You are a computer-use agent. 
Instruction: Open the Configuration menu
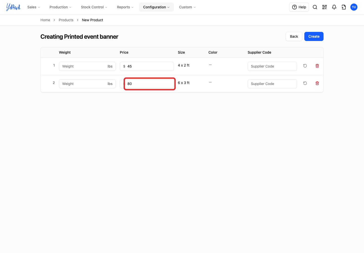point(156,7)
